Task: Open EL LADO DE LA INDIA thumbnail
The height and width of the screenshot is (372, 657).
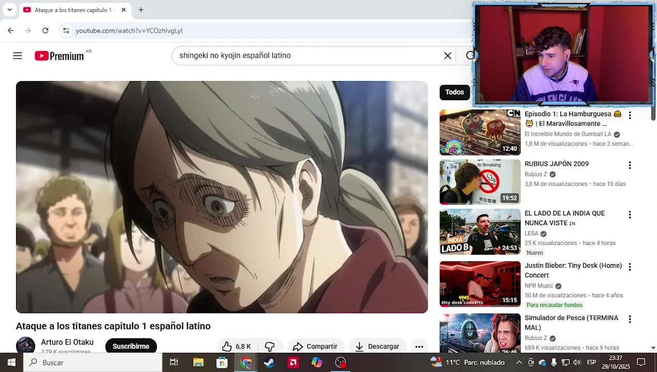Action: (480, 231)
